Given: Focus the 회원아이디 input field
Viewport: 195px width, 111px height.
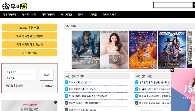Looking at the screenshot, I should pyautogui.click(x=21, y=72).
